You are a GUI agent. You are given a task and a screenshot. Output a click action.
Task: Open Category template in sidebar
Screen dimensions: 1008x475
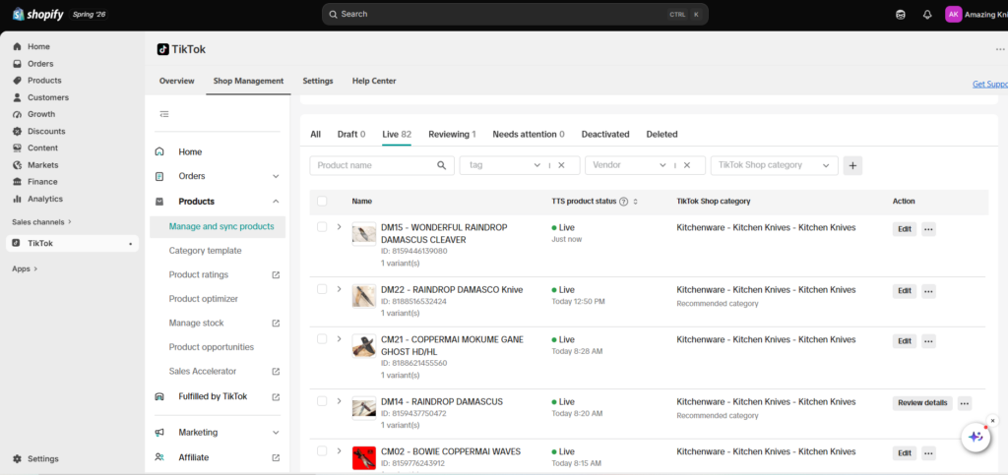pyautogui.click(x=205, y=251)
